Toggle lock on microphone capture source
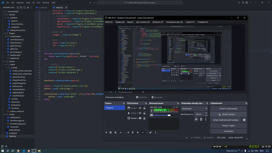This screenshot has height=153, width=272. pyautogui.click(x=144, y=113)
